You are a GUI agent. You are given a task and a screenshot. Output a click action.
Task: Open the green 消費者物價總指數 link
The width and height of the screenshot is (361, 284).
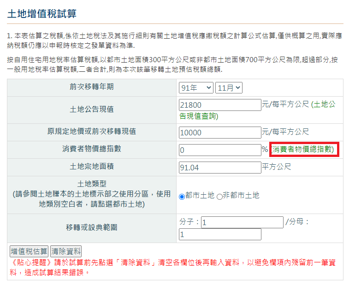303,150
